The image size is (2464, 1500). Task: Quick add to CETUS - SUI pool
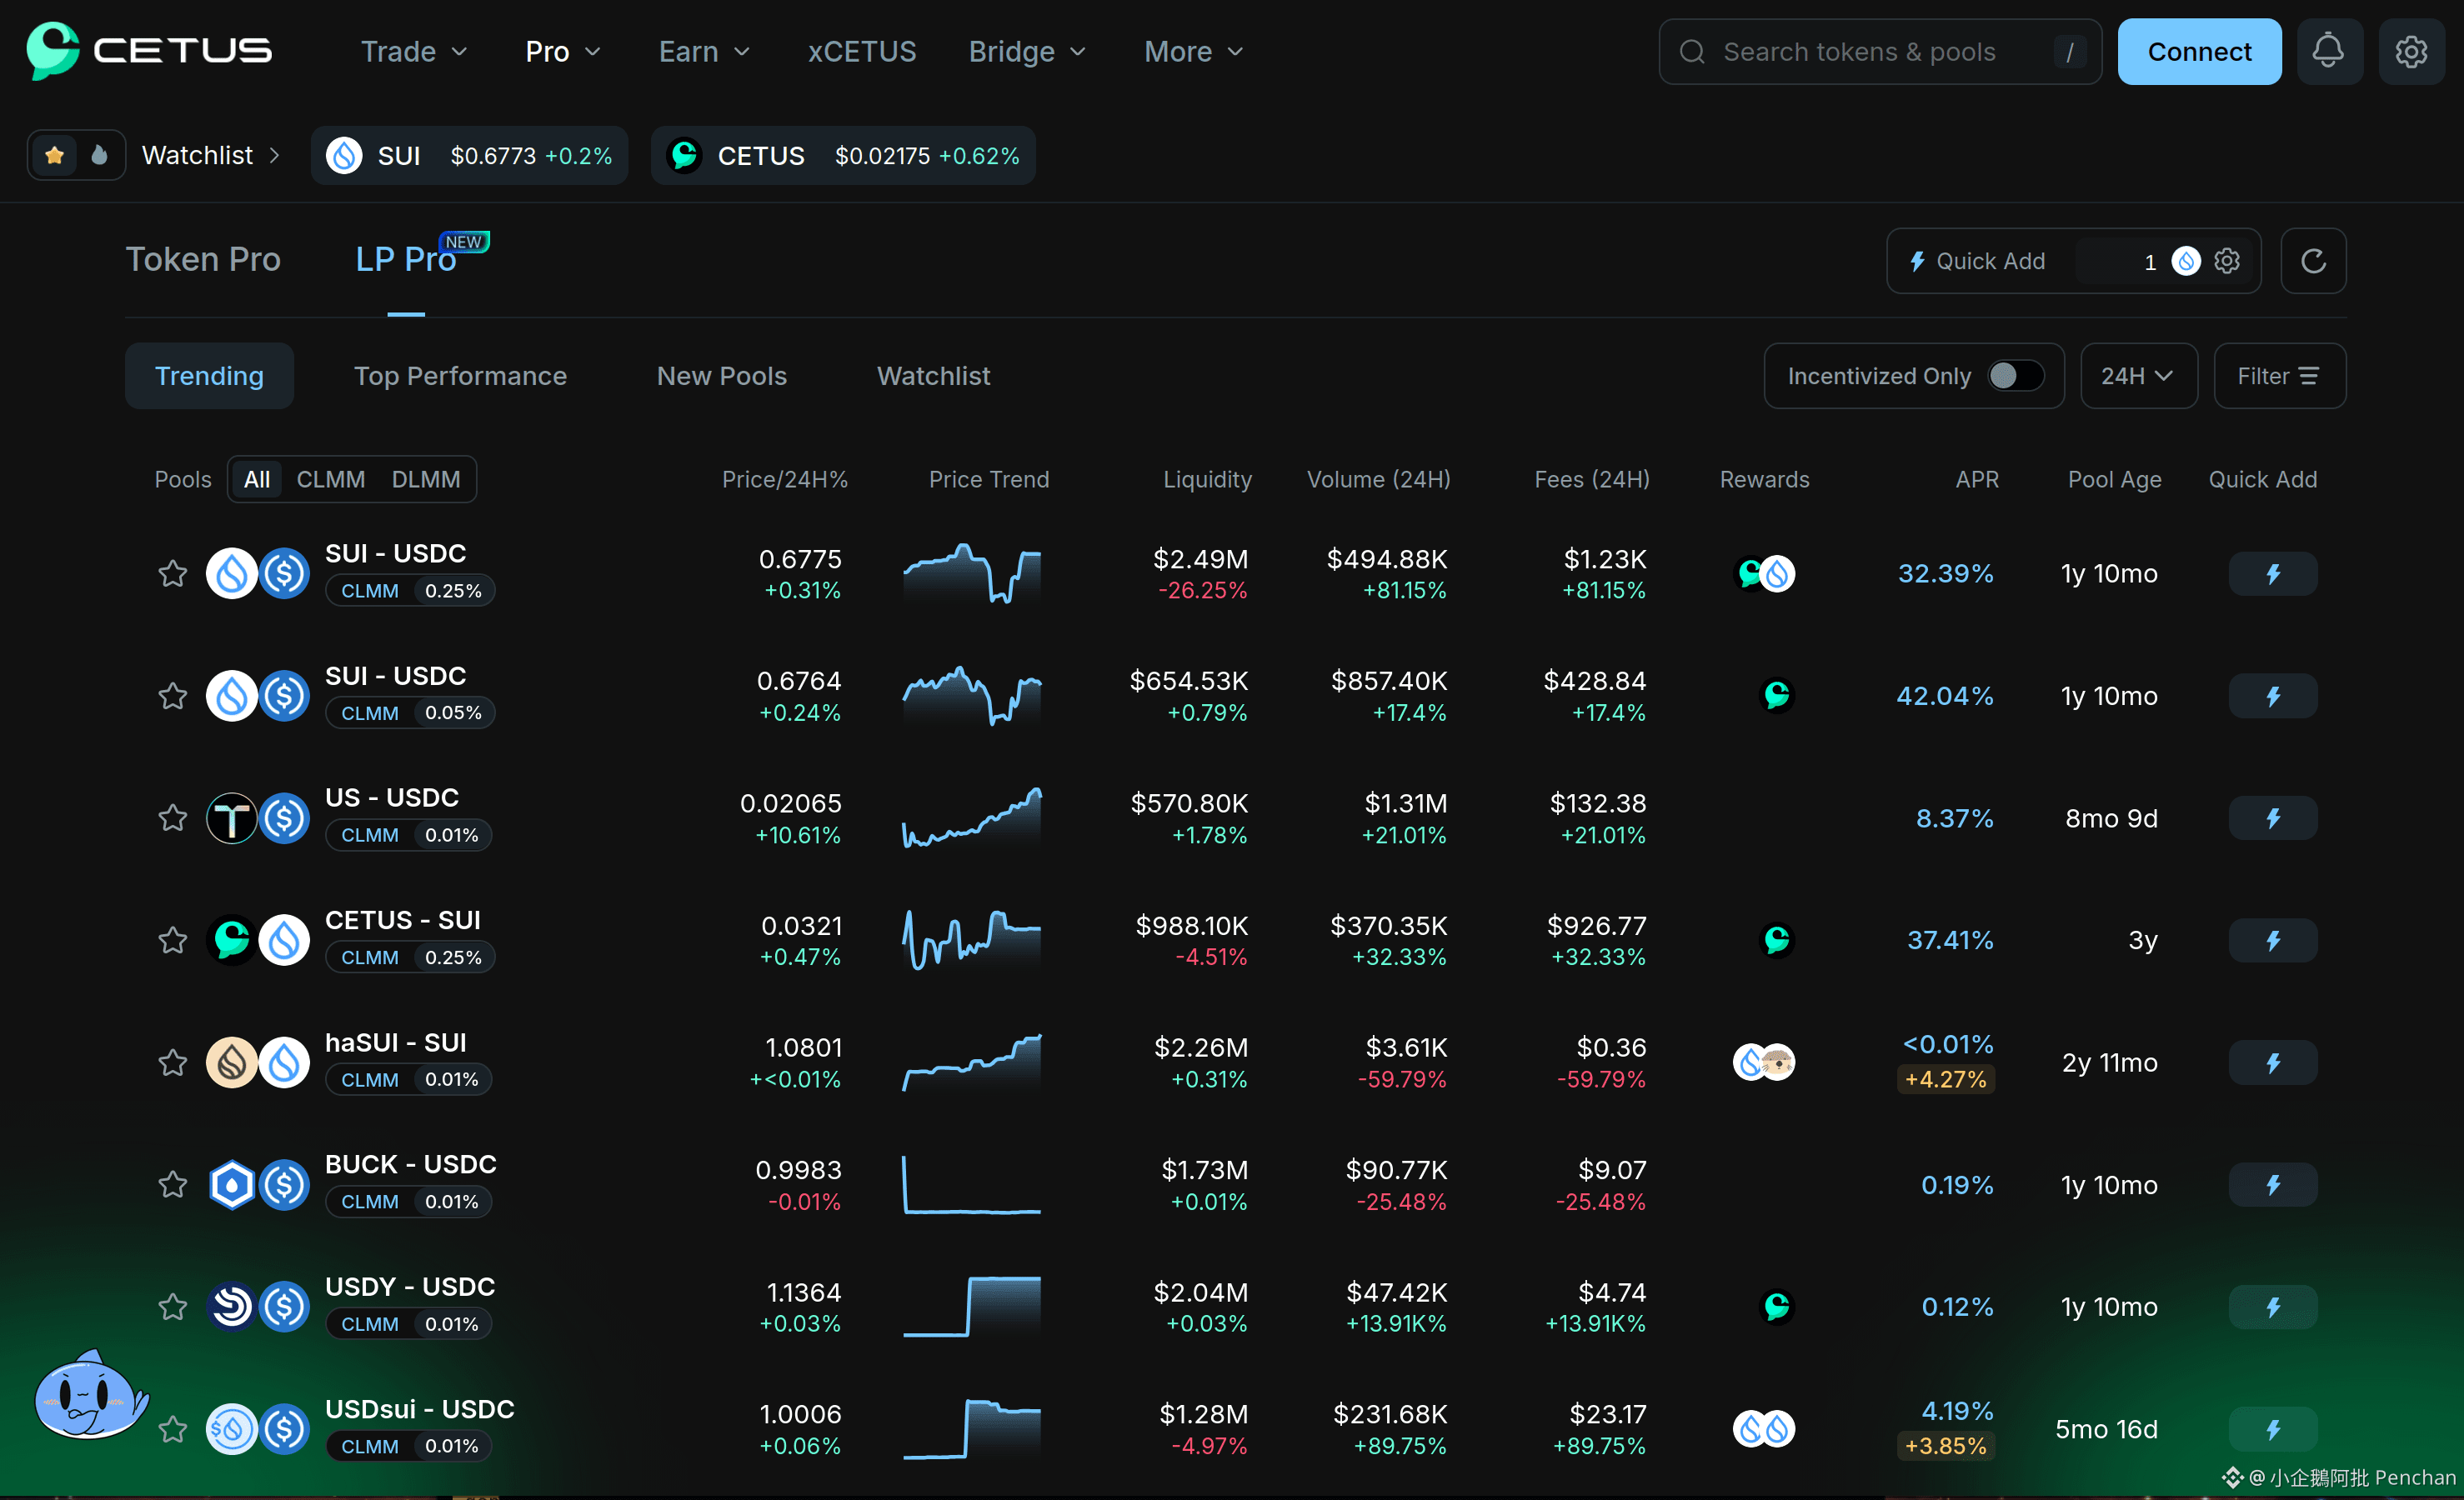2272,940
